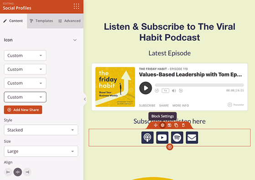Select left alignment option
This screenshot has height=180, width=255.
pyautogui.click(x=8, y=172)
